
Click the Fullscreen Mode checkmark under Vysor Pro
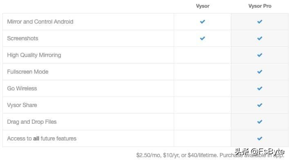[x=260, y=72]
